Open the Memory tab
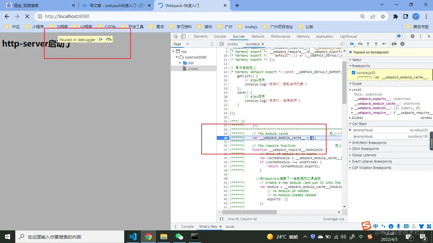Screen dimensions: 433x243 pyautogui.click(x=303, y=36)
